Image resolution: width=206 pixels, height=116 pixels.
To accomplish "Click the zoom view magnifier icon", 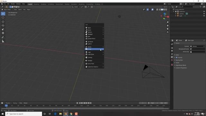I will tap(167, 22).
